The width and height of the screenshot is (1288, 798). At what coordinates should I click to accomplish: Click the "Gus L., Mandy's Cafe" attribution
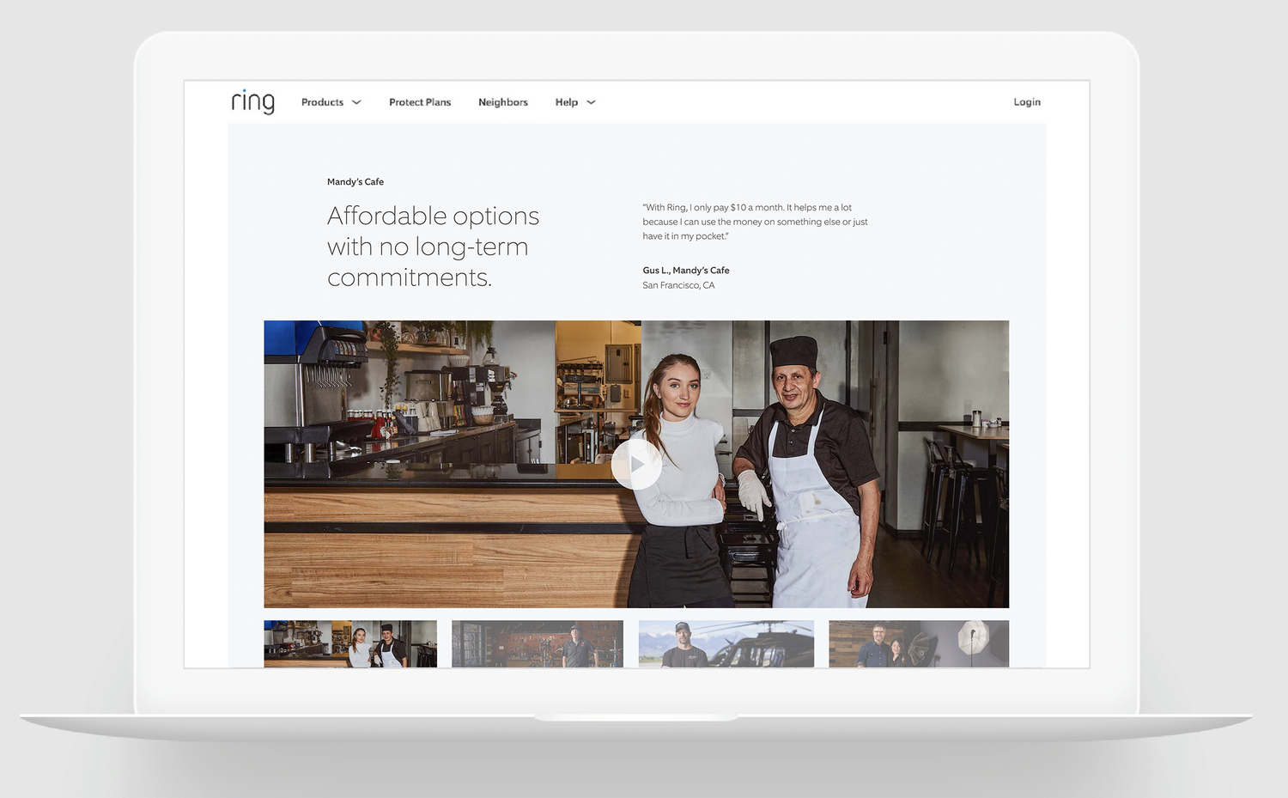pyautogui.click(x=686, y=271)
